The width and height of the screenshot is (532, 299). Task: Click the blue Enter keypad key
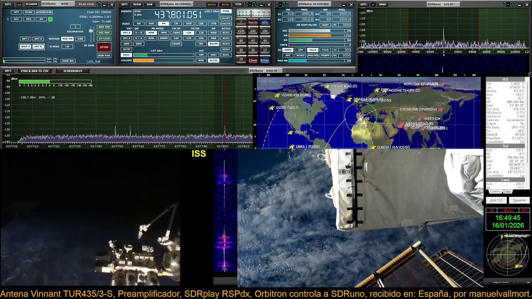(x=265, y=60)
